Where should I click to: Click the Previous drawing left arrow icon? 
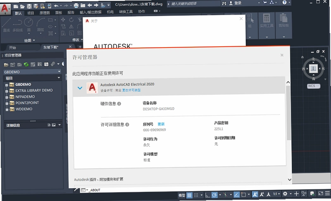(90, 5)
